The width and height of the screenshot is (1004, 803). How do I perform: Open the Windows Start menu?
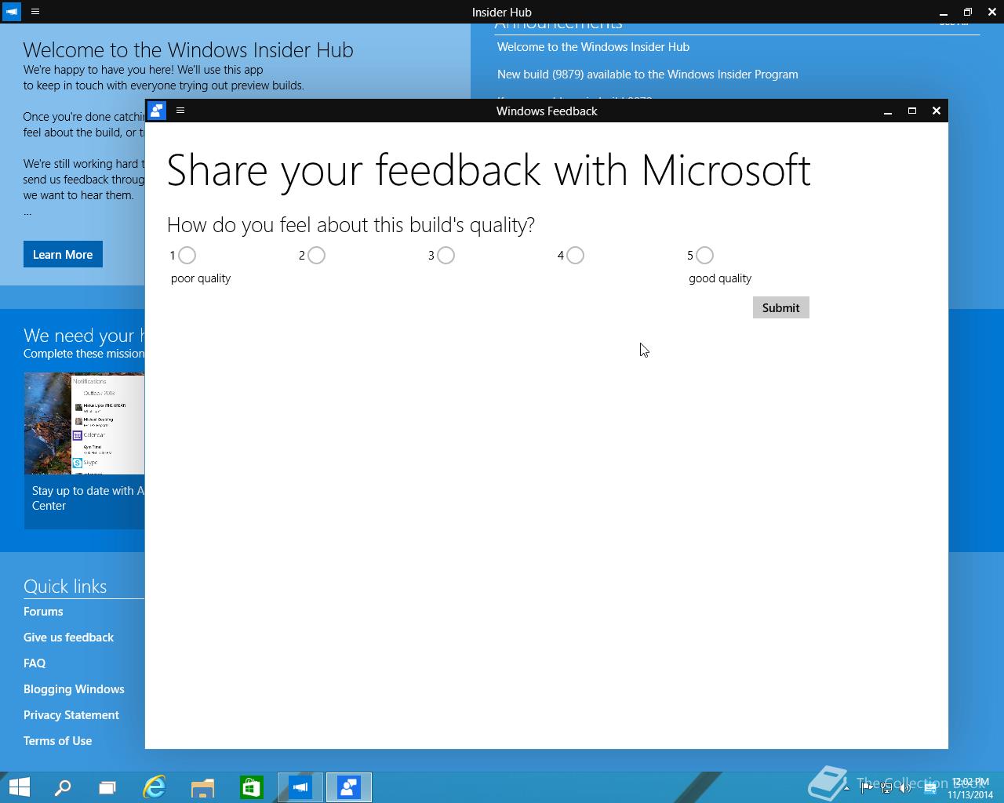pos(19,787)
